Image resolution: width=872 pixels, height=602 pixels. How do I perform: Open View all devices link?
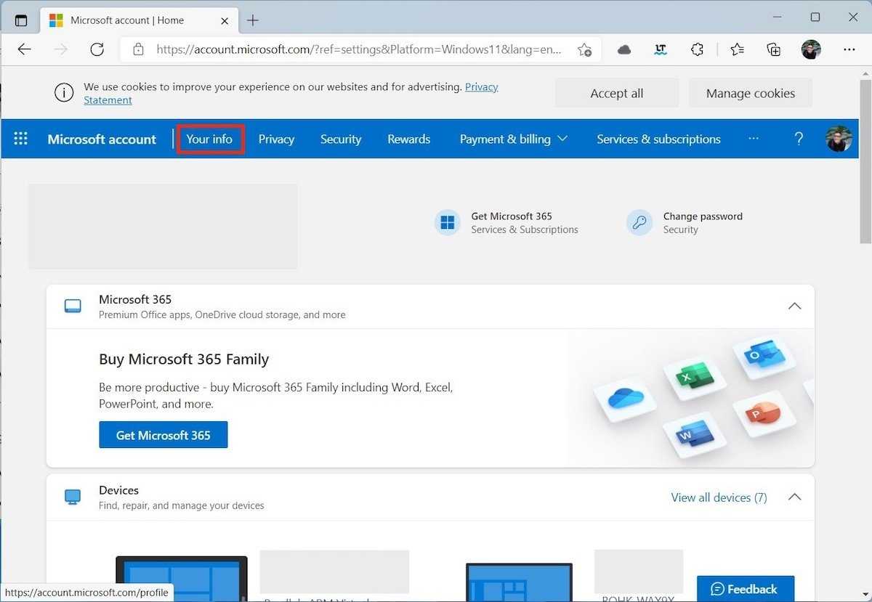(719, 497)
